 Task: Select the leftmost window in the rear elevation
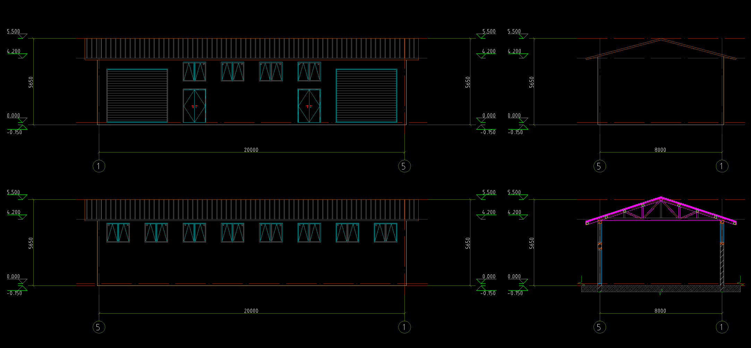click(118, 233)
